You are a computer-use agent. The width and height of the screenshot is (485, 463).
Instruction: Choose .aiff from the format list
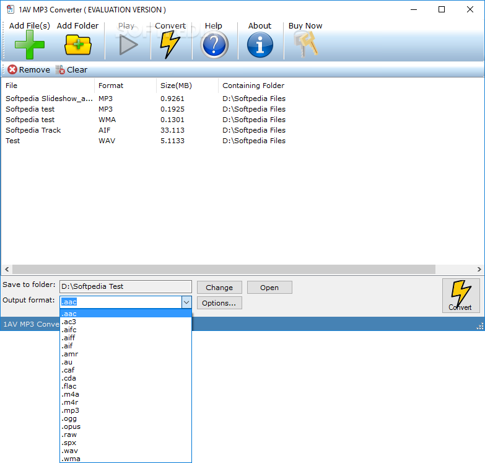pos(126,338)
